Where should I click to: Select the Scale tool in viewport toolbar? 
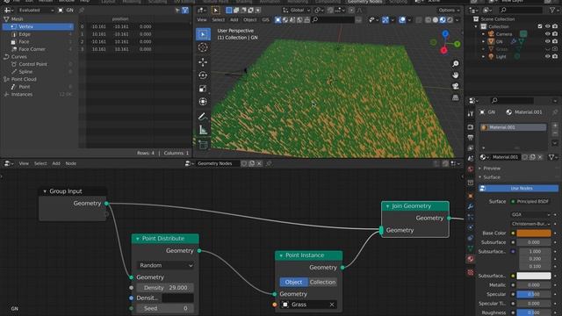point(203,89)
